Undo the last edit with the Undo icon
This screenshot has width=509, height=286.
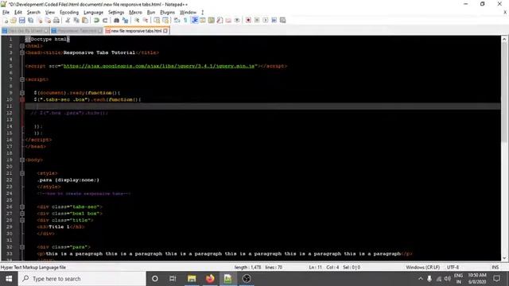click(x=96, y=21)
